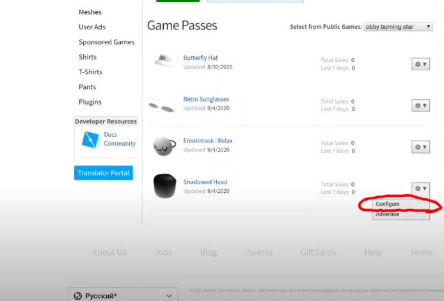Open gear menu for Emotimask : Relax
Image resolution: width=444 pixels, height=301 pixels.
(x=420, y=147)
